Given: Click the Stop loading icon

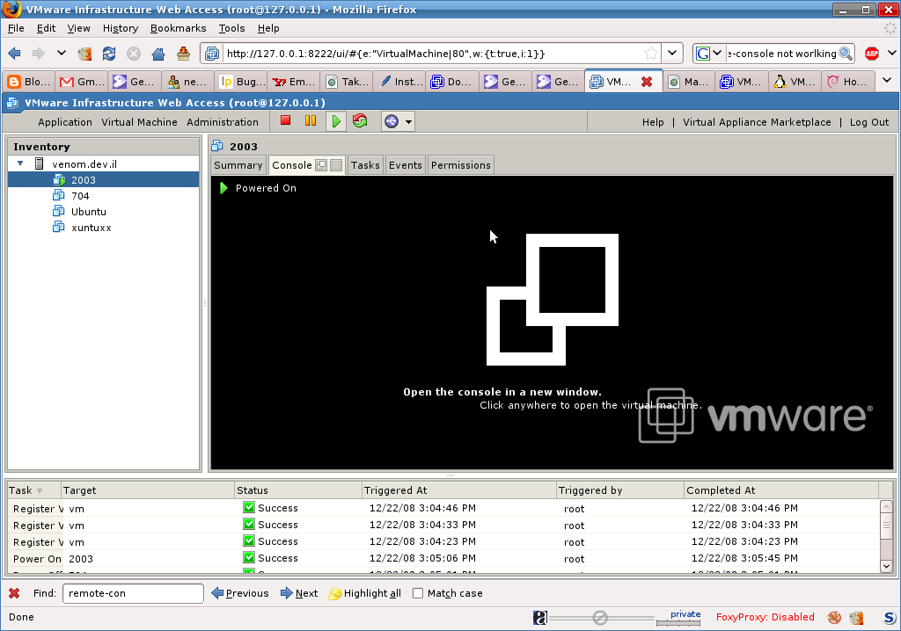Looking at the screenshot, I should pos(134,54).
